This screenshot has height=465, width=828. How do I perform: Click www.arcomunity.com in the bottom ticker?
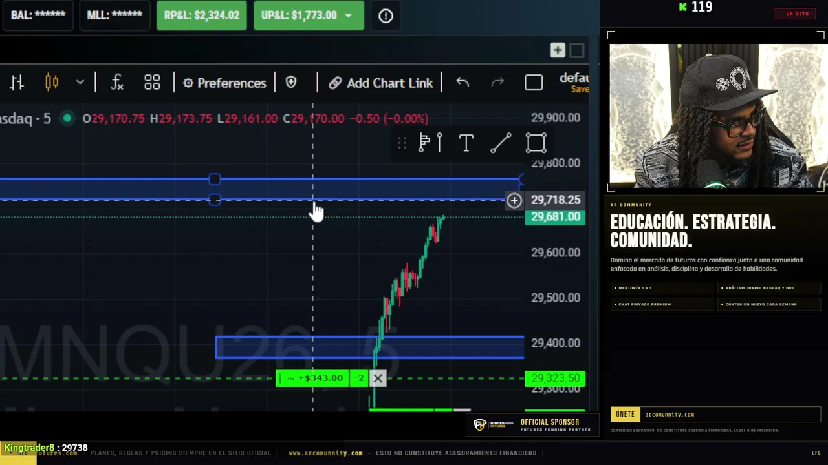click(326, 453)
